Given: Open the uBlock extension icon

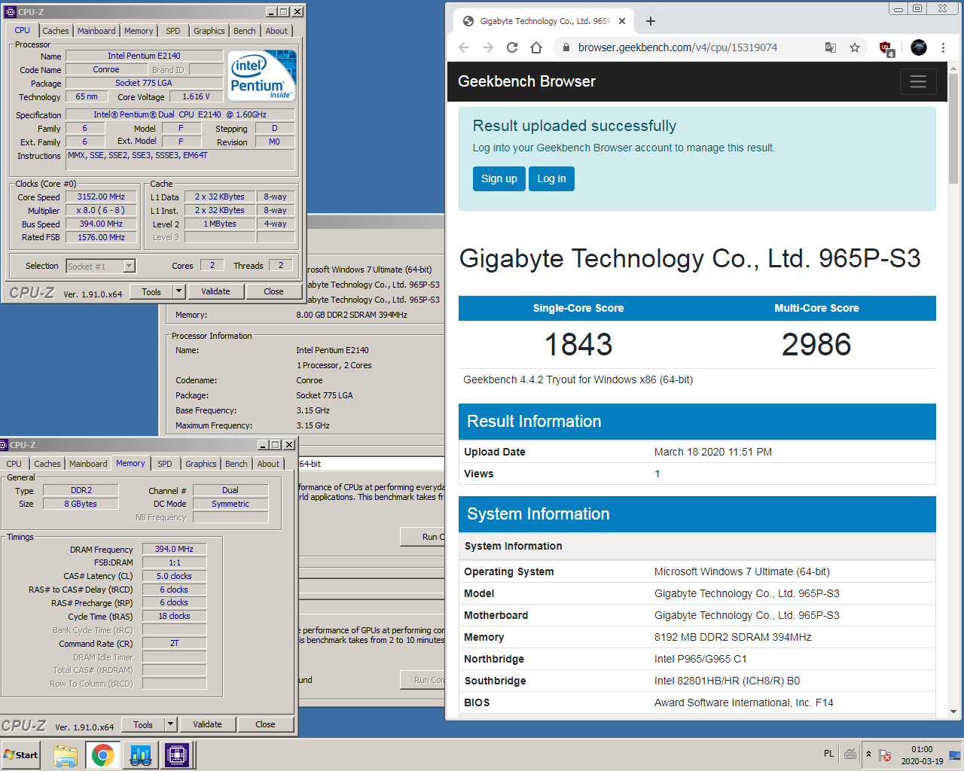Looking at the screenshot, I should tap(886, 48).
